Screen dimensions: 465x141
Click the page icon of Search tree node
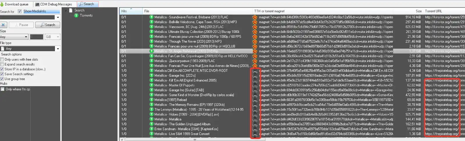pyautogui.click(x=71, y=10)
